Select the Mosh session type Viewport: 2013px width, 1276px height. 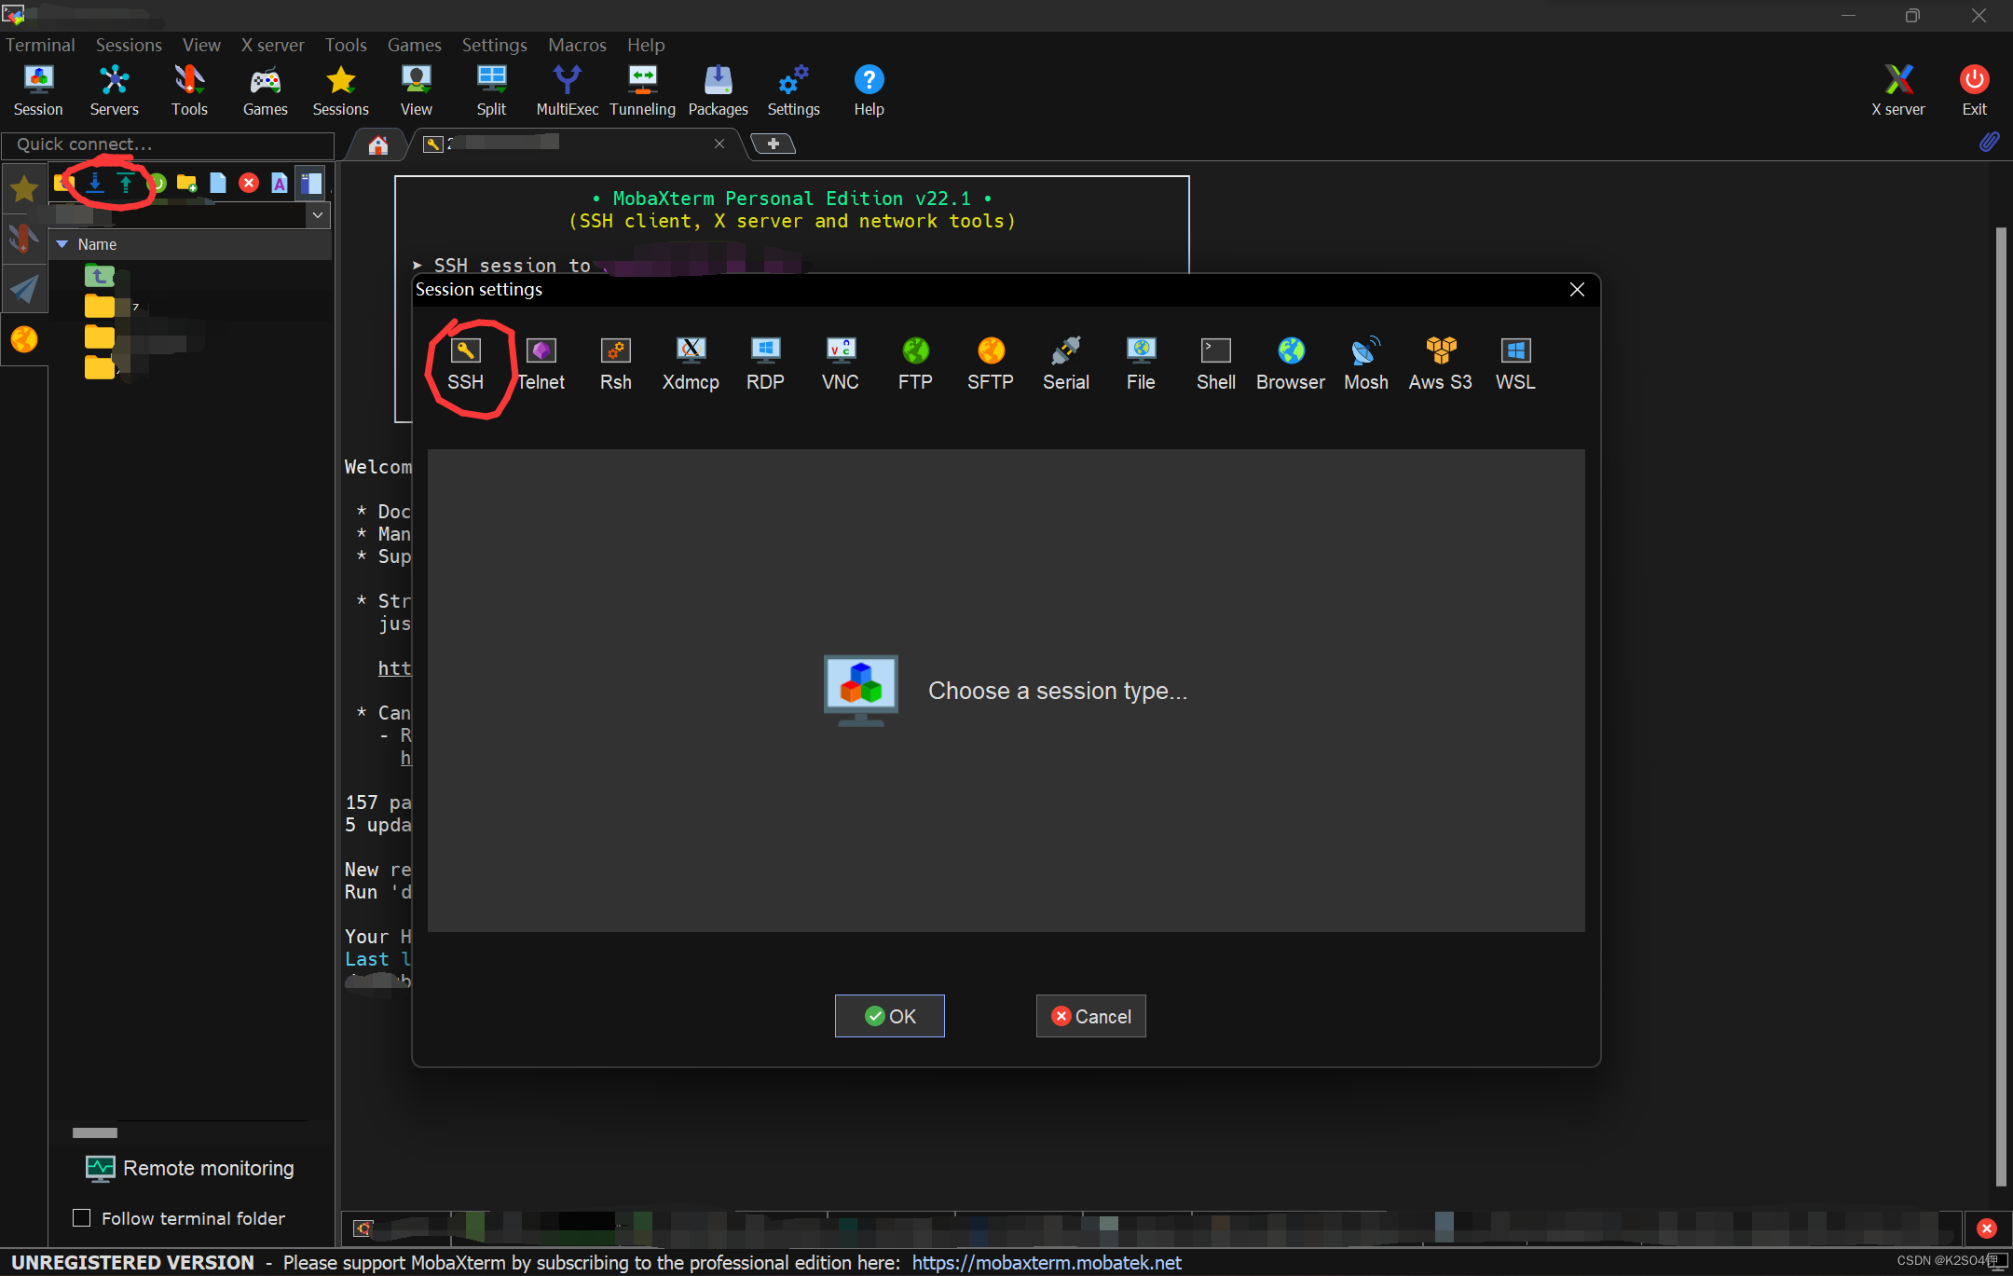pos(1366,364)
